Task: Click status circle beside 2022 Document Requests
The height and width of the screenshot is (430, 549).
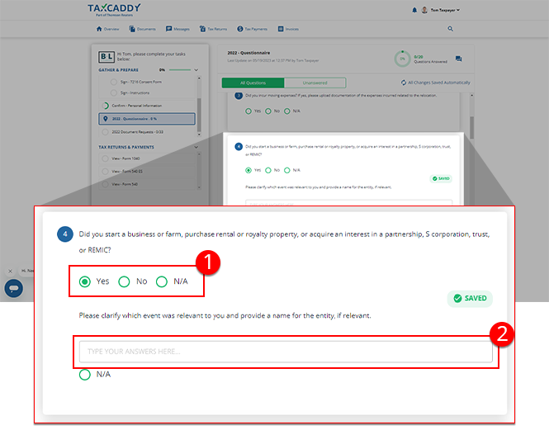Action: [105, 132]
